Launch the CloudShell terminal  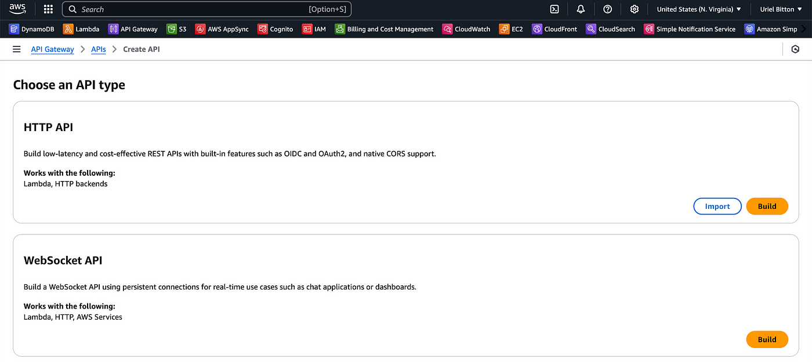[x=554, y=9]
